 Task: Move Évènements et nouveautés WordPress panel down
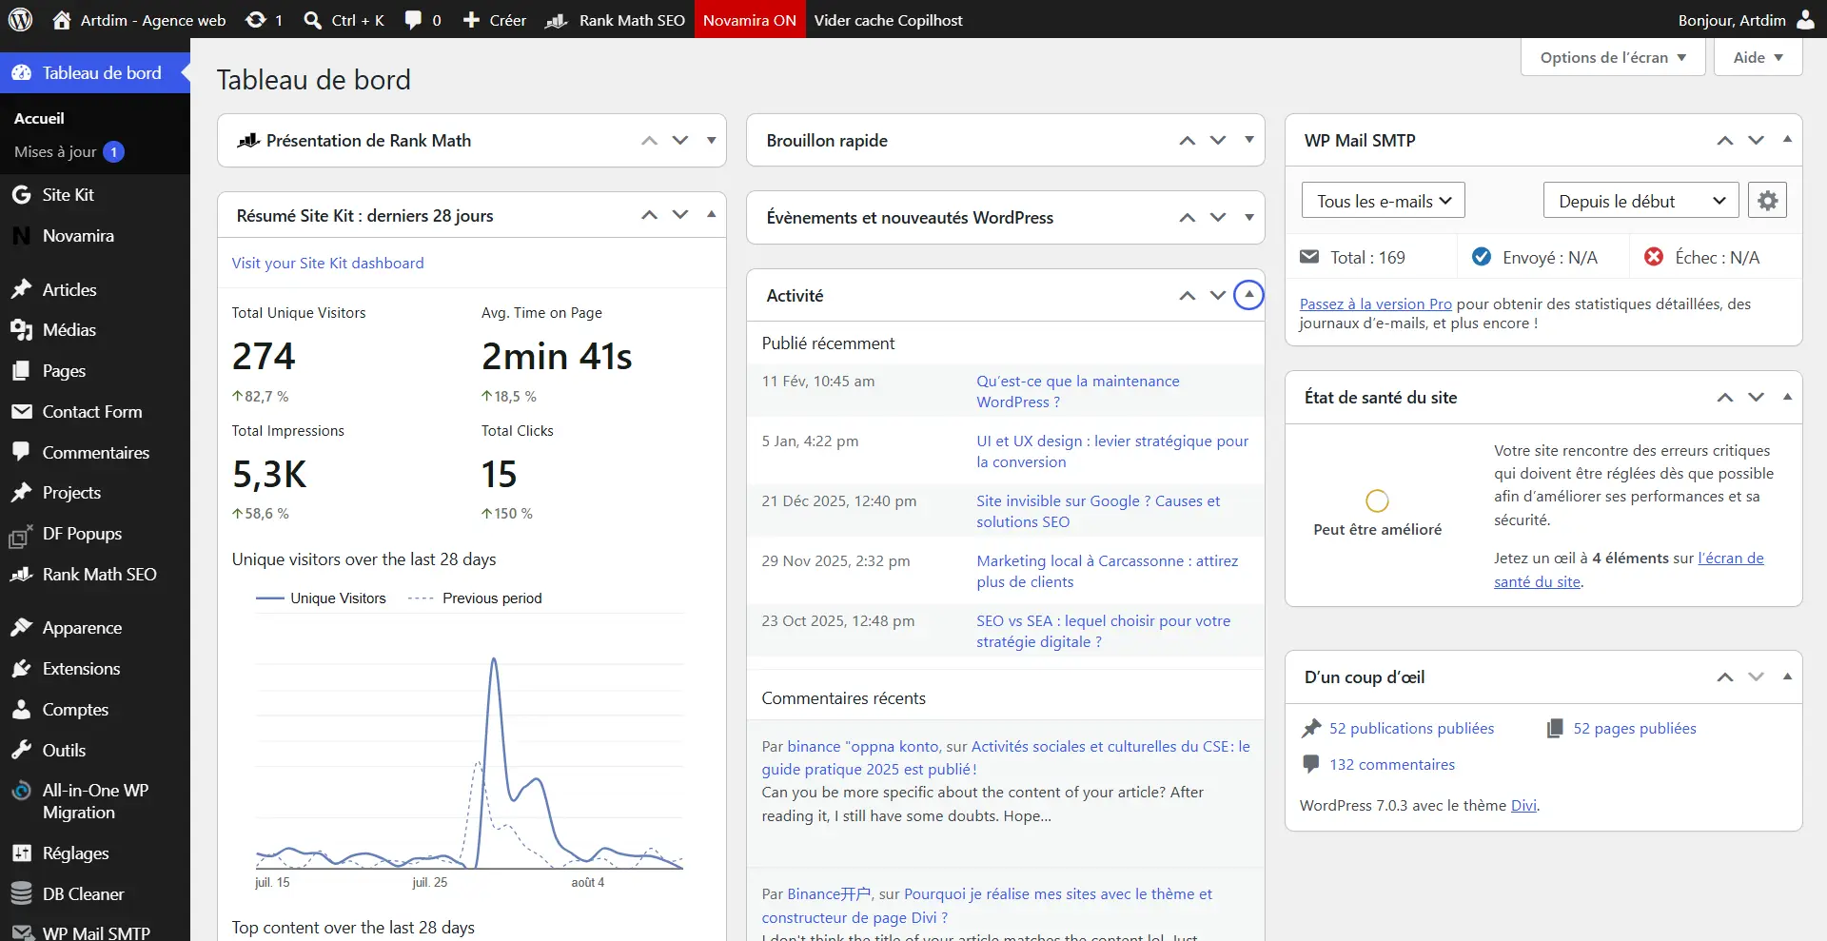[1218, 218]
